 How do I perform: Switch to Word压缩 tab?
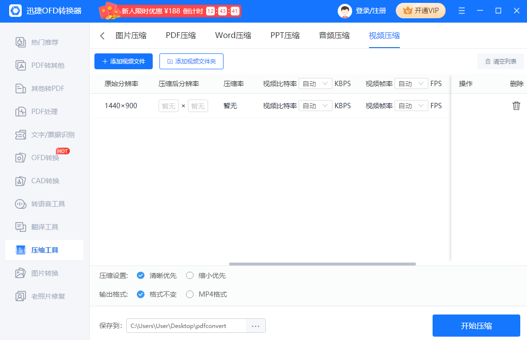pos(233,36)
